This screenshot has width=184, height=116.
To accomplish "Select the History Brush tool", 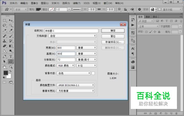I will 11,41.
